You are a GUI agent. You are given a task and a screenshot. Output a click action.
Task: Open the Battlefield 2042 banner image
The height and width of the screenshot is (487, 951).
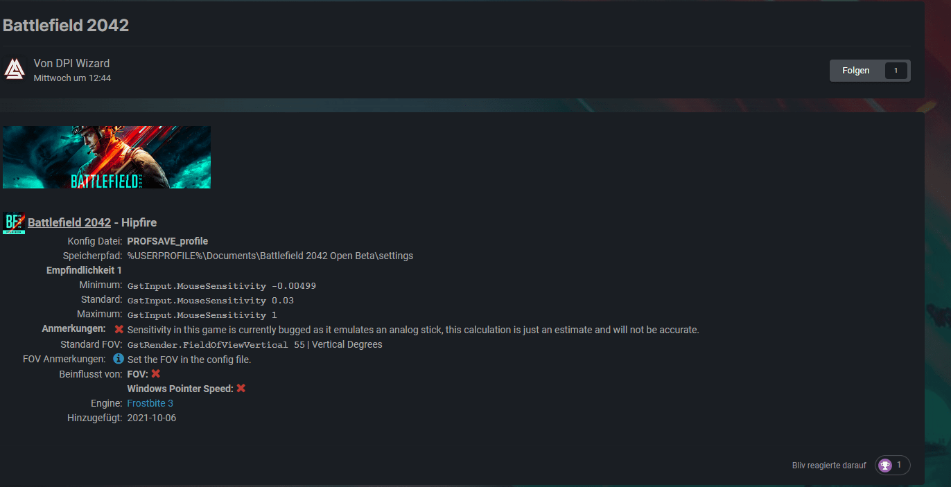107,157
